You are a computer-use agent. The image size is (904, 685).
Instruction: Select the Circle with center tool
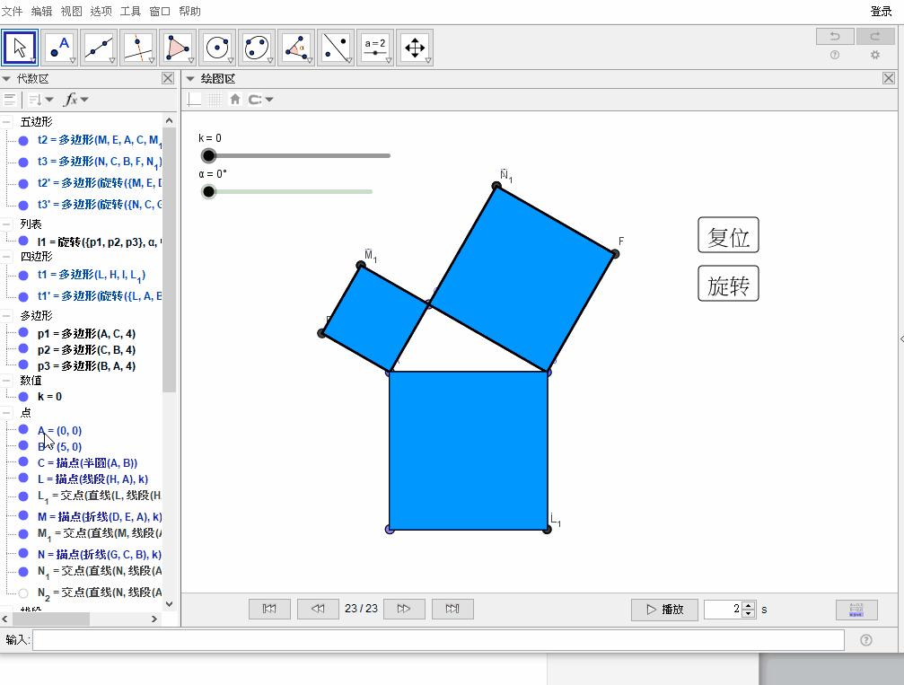(217, 48)
